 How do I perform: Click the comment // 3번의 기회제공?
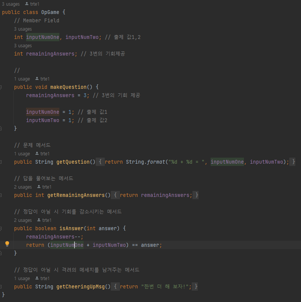pos(103,54)
